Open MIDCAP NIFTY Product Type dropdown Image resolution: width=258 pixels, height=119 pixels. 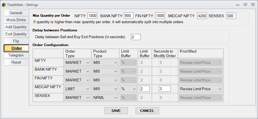(105, 89)
